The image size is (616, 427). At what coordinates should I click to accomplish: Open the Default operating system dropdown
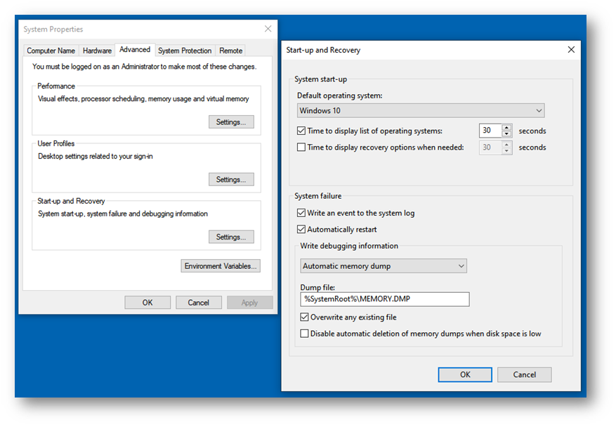[x=421, y=110]
